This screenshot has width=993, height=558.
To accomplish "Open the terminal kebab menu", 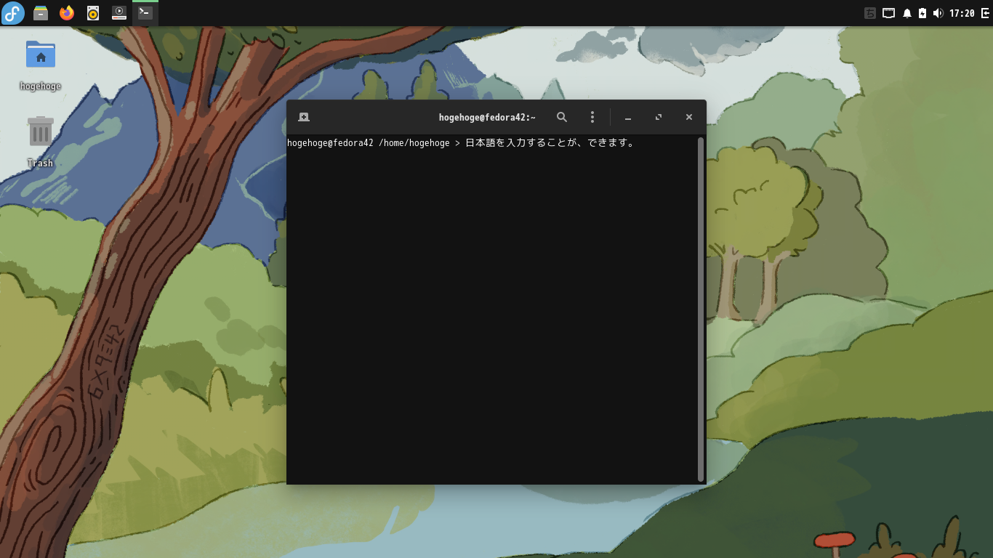I will (592, 117).
